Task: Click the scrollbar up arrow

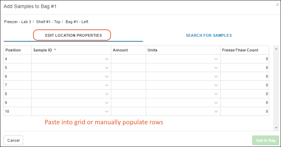Action: [276, 49]
